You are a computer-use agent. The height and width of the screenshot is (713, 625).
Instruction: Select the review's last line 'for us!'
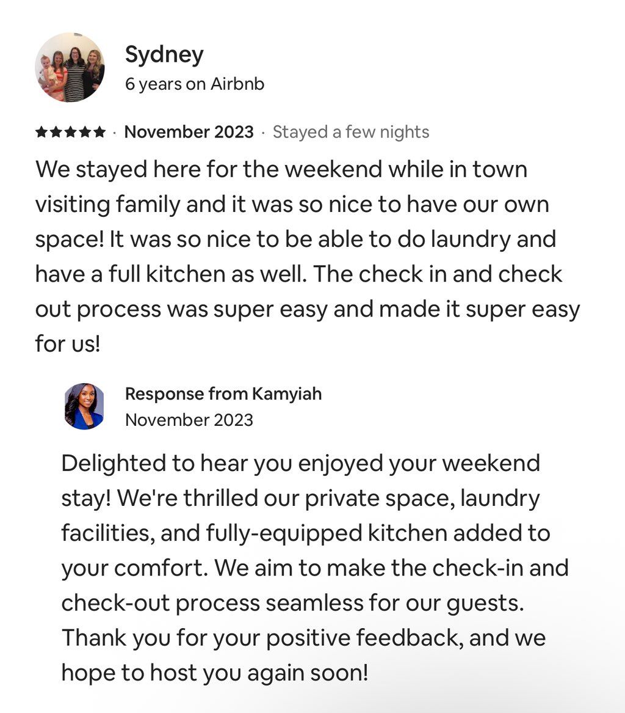[x=68, y=344]
